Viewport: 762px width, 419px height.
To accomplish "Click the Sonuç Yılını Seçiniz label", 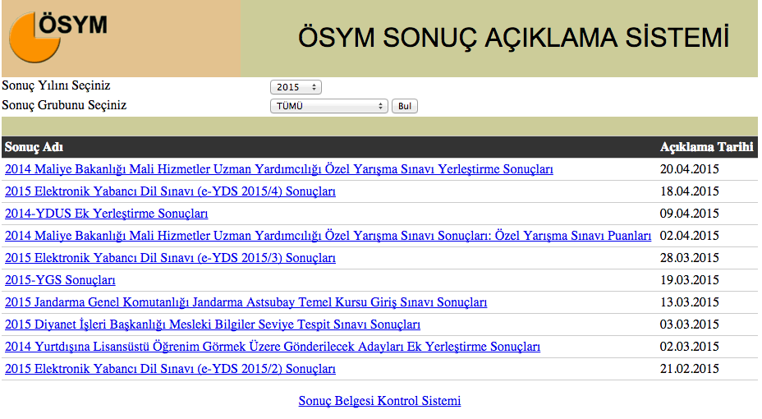I will pos(56,85).
